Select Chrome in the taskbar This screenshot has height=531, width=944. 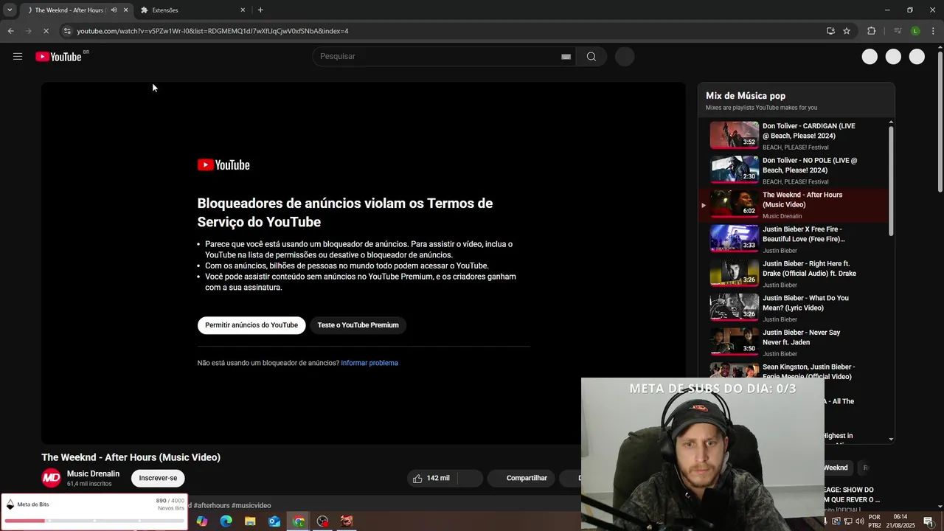299,521
